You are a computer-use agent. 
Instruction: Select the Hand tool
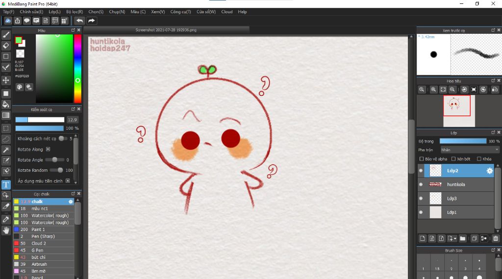6,230
